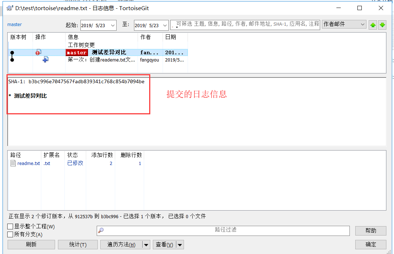Click the 帮助 button
394x254 pixels.
click(370, 230)
